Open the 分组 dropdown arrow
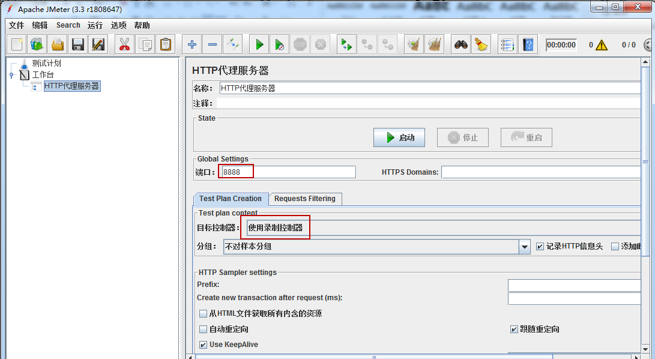Screen dimensions: 655x359 coord(525,247)
